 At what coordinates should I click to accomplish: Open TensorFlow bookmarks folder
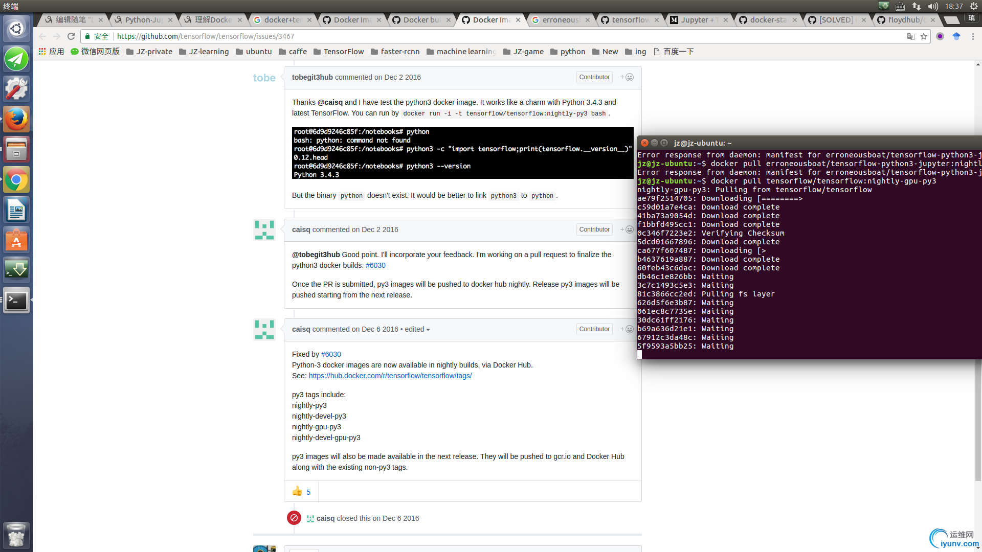click(x=339, y=52)
